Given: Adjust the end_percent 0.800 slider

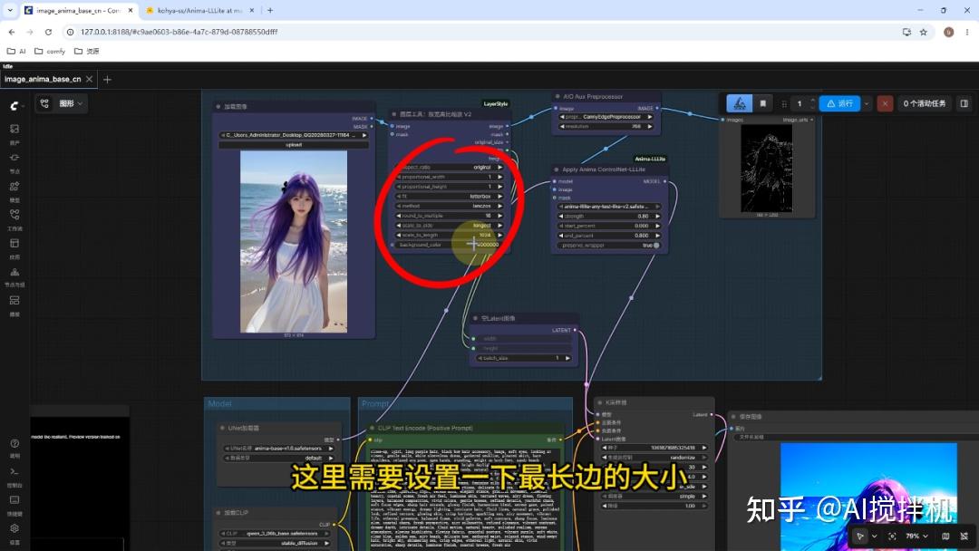Looking at the screenshot, I should pyautogui.click(x=609, y=236).
